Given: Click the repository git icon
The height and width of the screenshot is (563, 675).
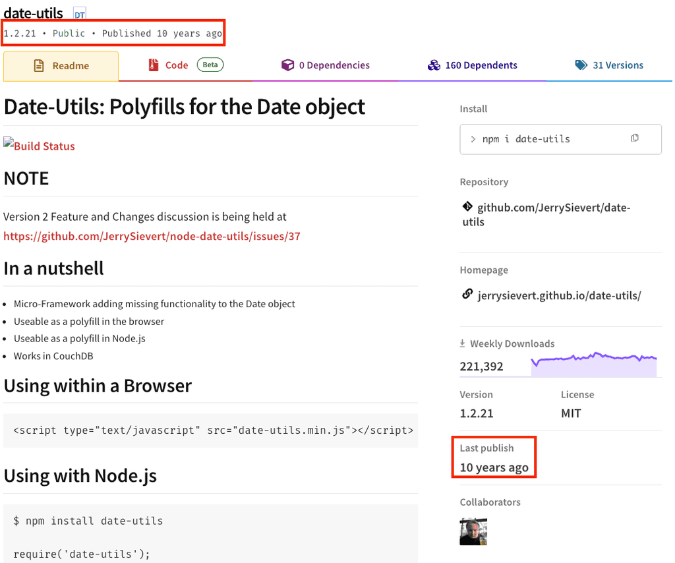Looking at the screenshot, I should coord(467,207).
